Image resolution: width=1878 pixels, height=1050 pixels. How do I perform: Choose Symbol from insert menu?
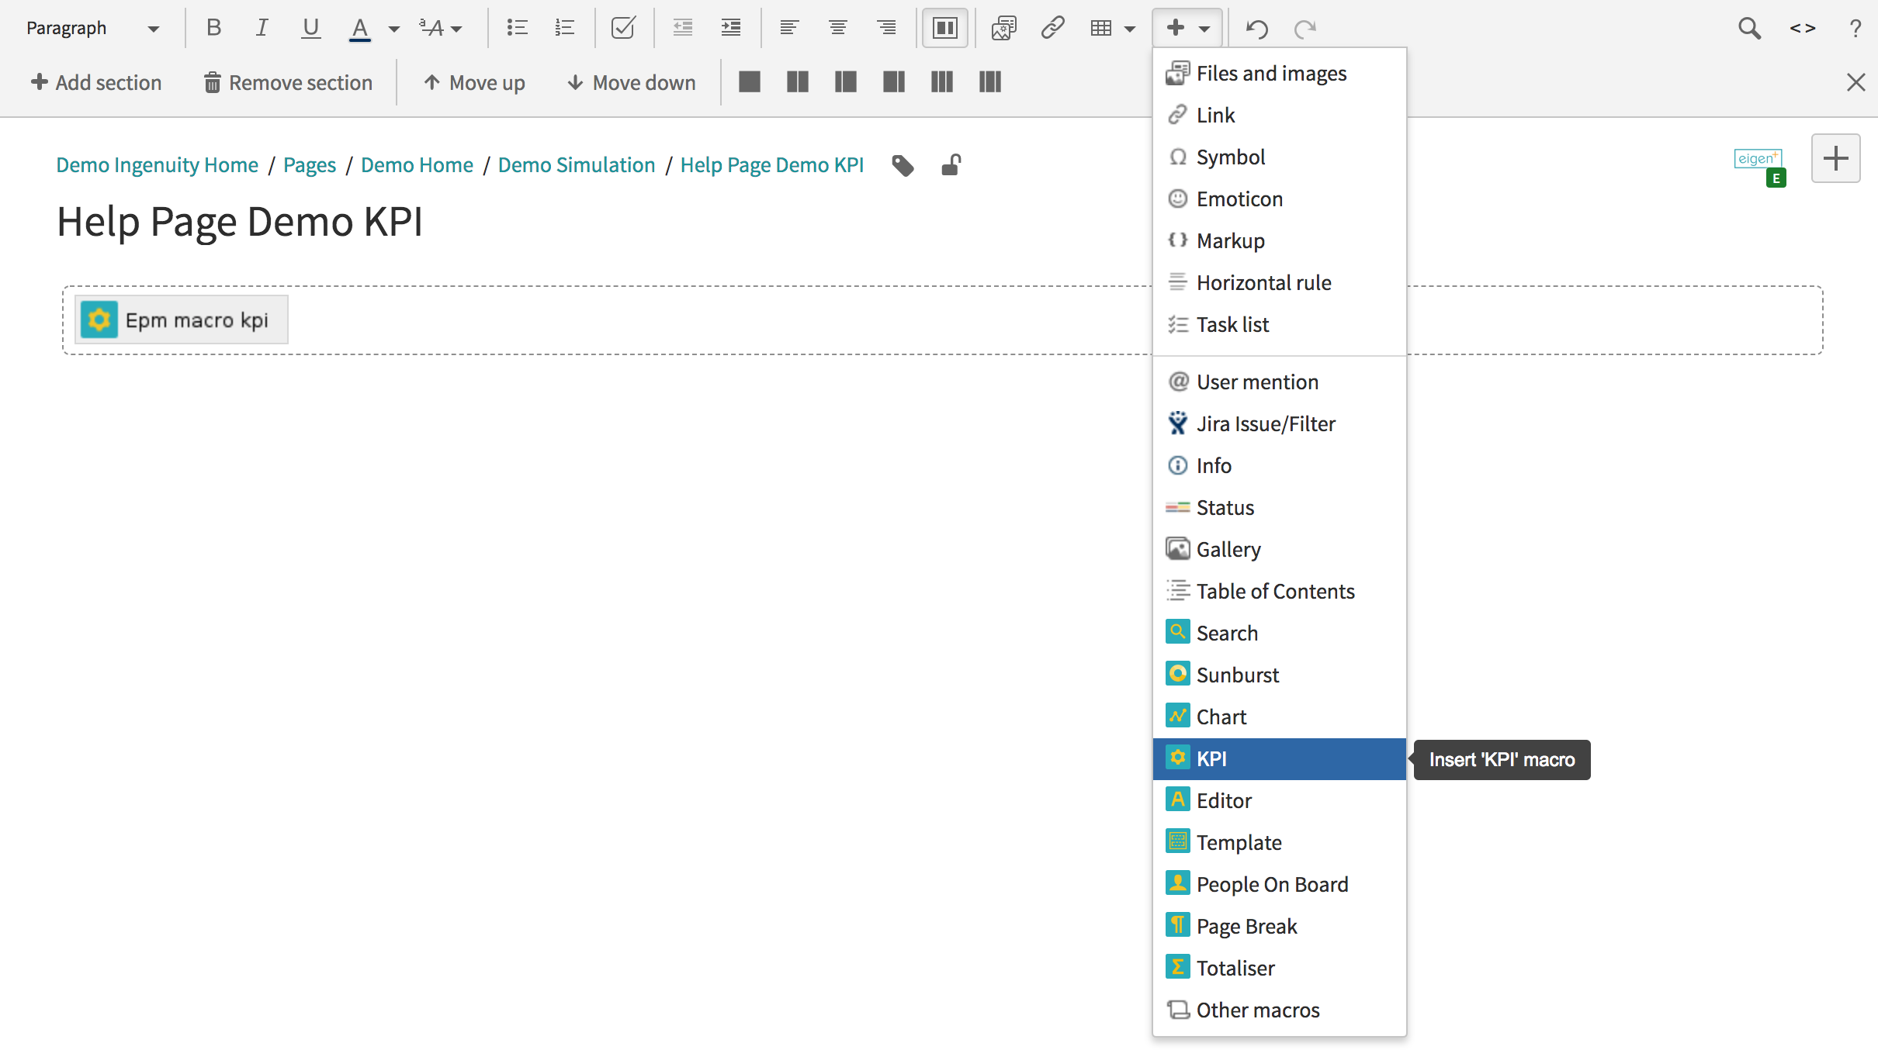coord(1279,157)
